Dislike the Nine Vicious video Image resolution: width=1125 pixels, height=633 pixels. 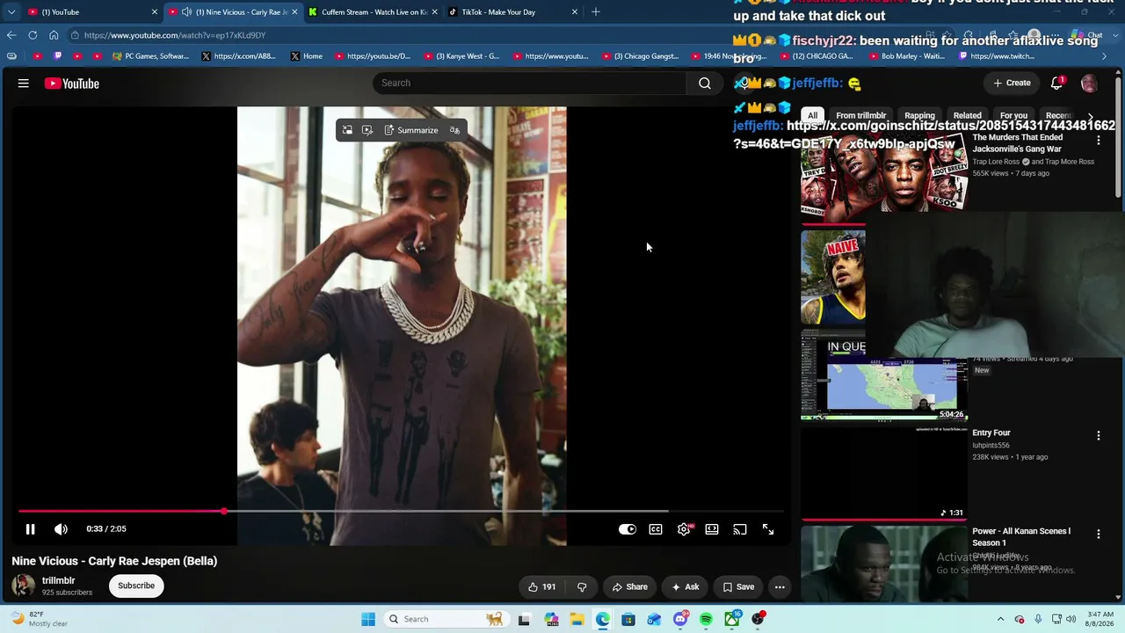point(582,586)
